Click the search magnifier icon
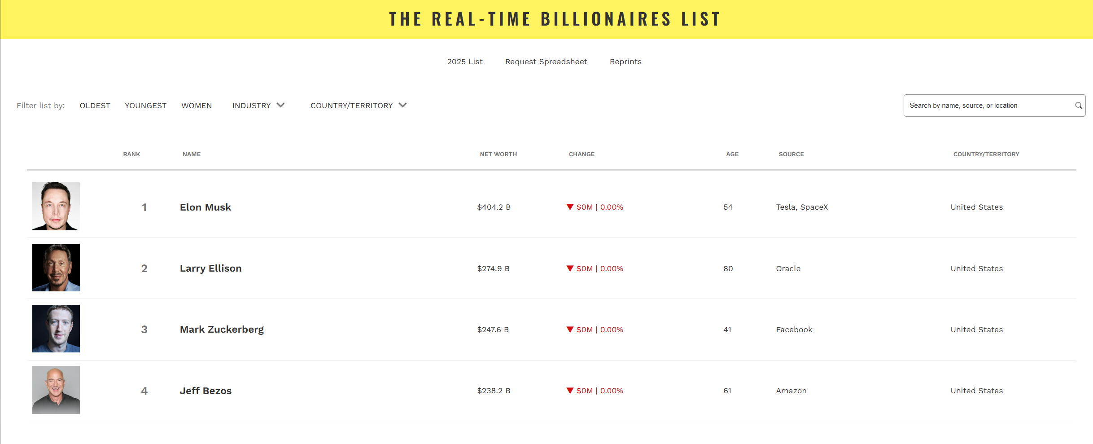This screenshot has width=1093, height=444. tap(1078, 106)
